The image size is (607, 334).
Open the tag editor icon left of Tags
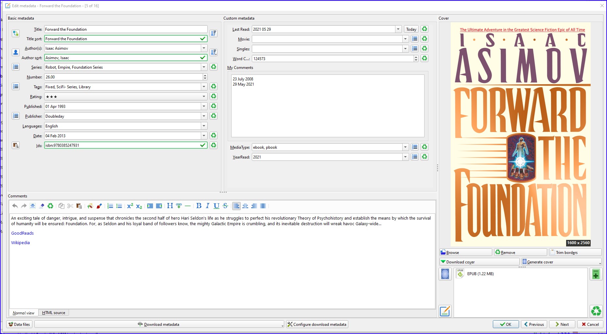point(15,87)
